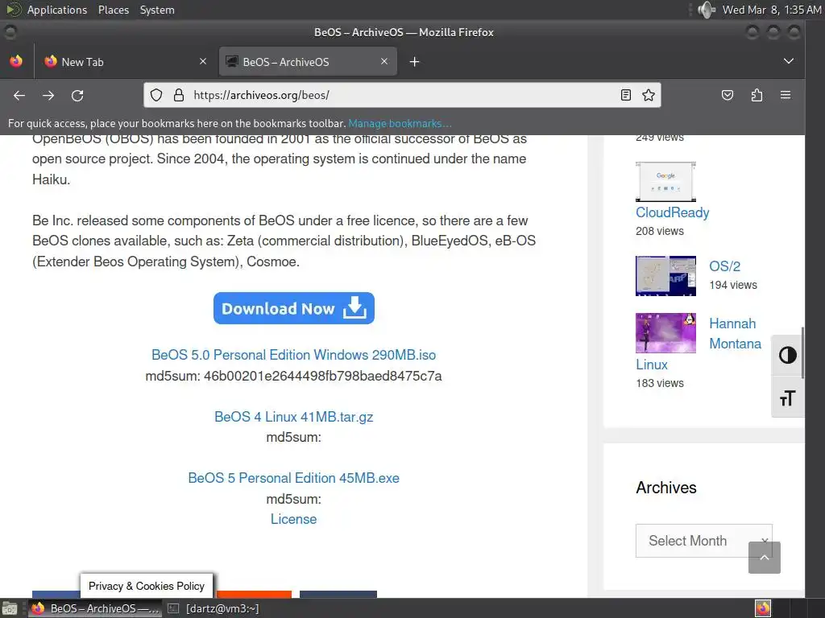Save page to Pocket

click(728, 95)
